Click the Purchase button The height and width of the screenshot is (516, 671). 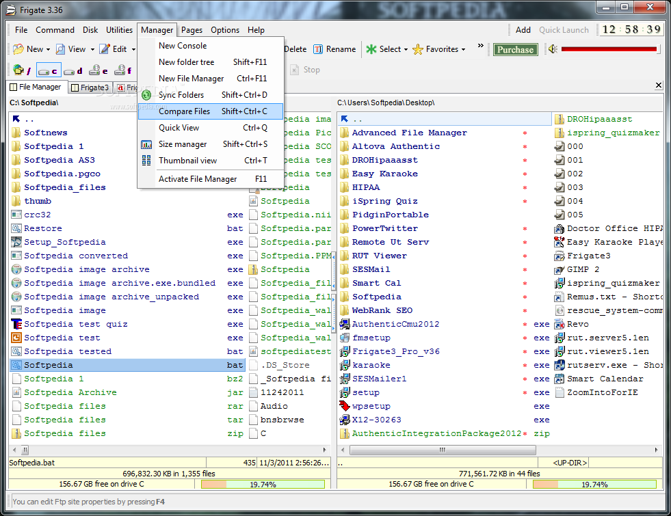pos(515,50)
